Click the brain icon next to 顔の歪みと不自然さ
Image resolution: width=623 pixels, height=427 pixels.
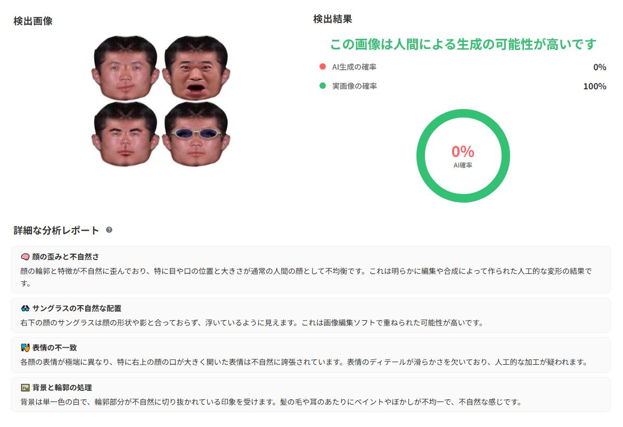(x=25, y=257)
